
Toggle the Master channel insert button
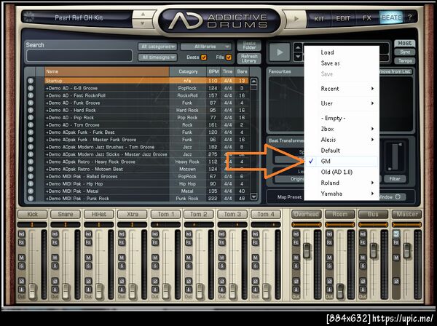[x=396, y=234]
